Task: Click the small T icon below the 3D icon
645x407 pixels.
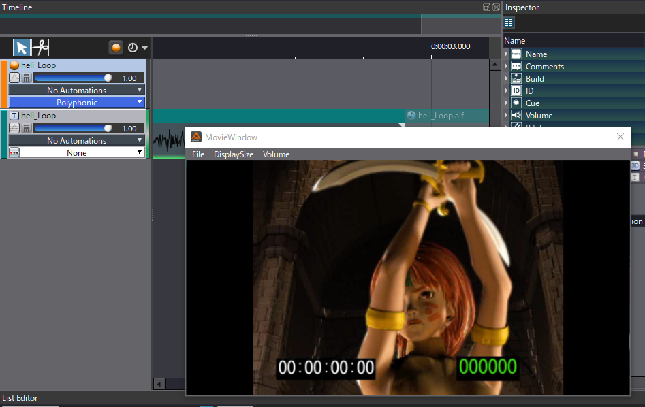Action: click(x=635, y=177)
